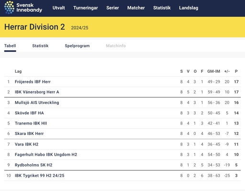Open team Fröjereds IBF Herr

pos(33,82)
